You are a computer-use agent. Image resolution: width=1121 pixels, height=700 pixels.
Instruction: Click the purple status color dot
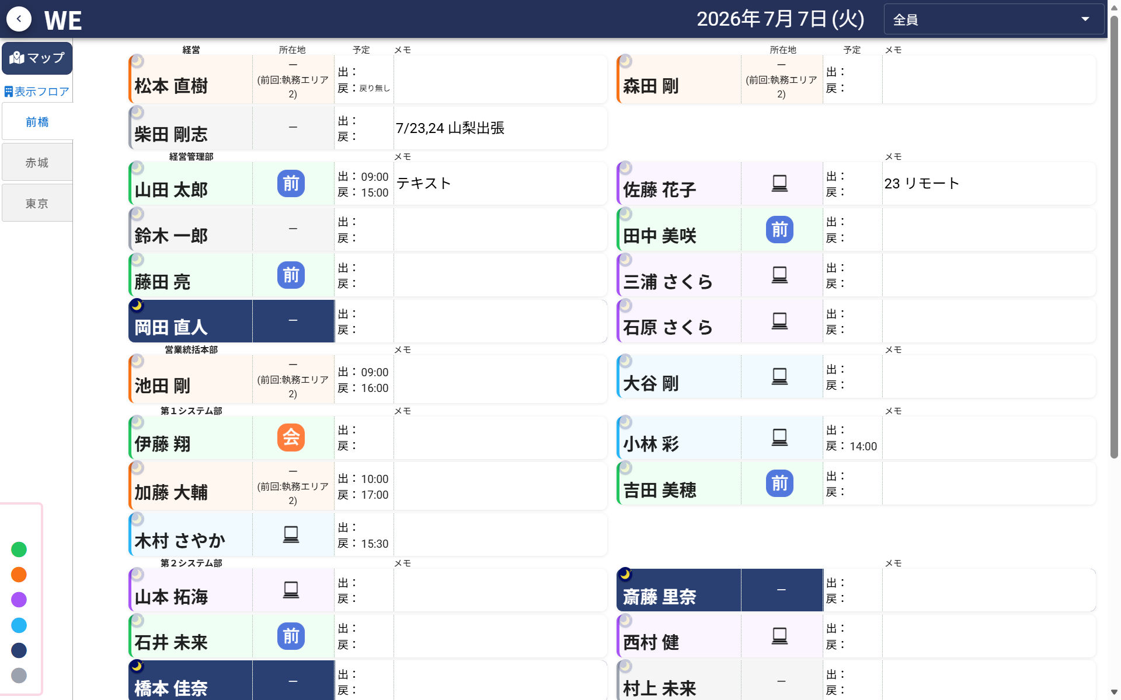[x=19, y=600]
